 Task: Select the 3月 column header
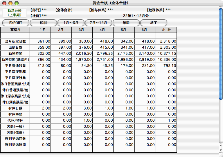[82, 30]
